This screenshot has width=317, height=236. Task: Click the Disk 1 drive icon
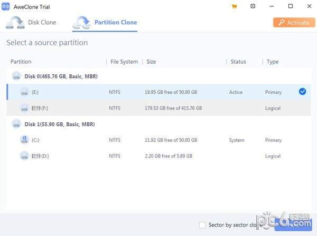[x=16, y=124]
